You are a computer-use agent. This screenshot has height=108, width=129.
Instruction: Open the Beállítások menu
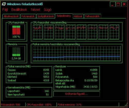click(19, 10)
